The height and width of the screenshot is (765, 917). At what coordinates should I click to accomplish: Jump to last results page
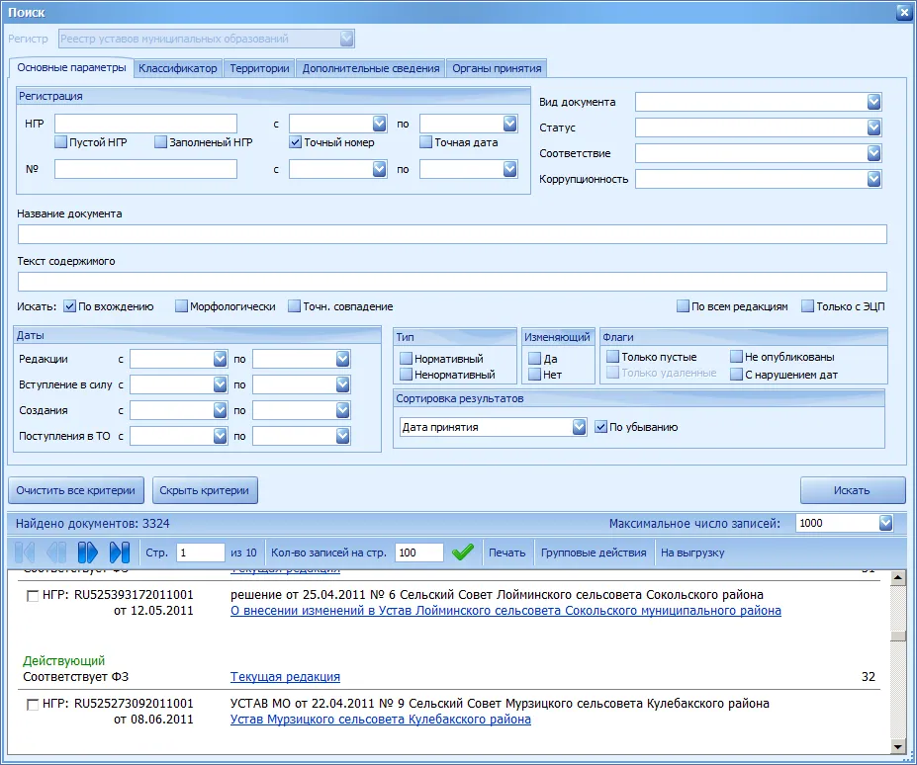(x=120, y=552)
